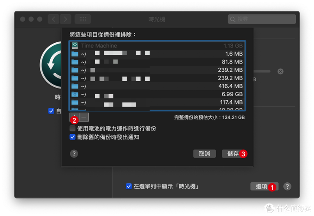Go forward with the right chevron button
Image resolution: width=314 pixels, height=216 pixels.
tap(65, 19)
